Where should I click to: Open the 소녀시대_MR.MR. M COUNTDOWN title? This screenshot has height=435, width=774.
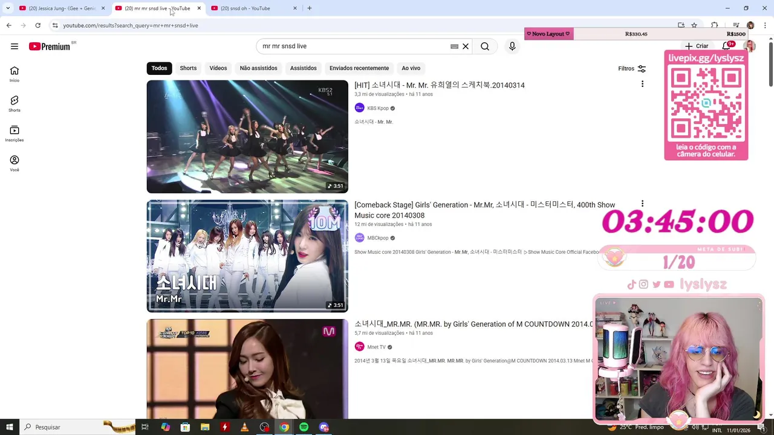click(473, 324)
